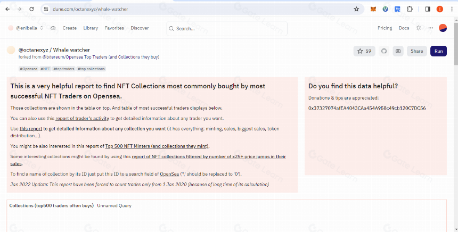Focus the Dune search field
The height and width of the screenshot is (232, 458).
coord(227,29)
